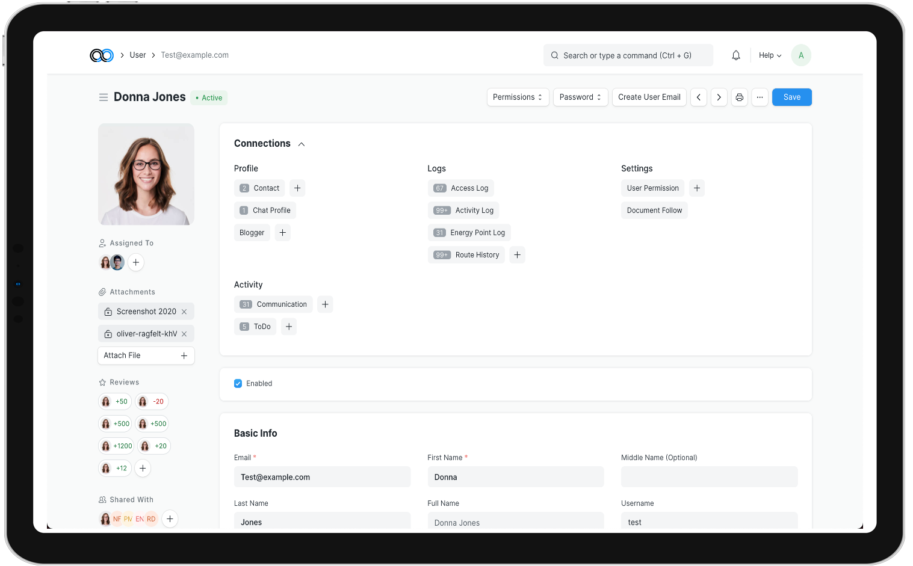913x566 pixels.
Task: Uncheck the Enabled checkbox
Action: (x=238, y=384)
